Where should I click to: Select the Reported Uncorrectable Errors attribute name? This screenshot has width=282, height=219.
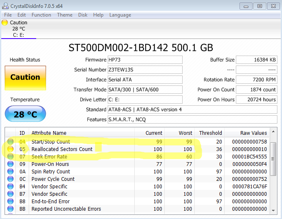pos(66,209)
